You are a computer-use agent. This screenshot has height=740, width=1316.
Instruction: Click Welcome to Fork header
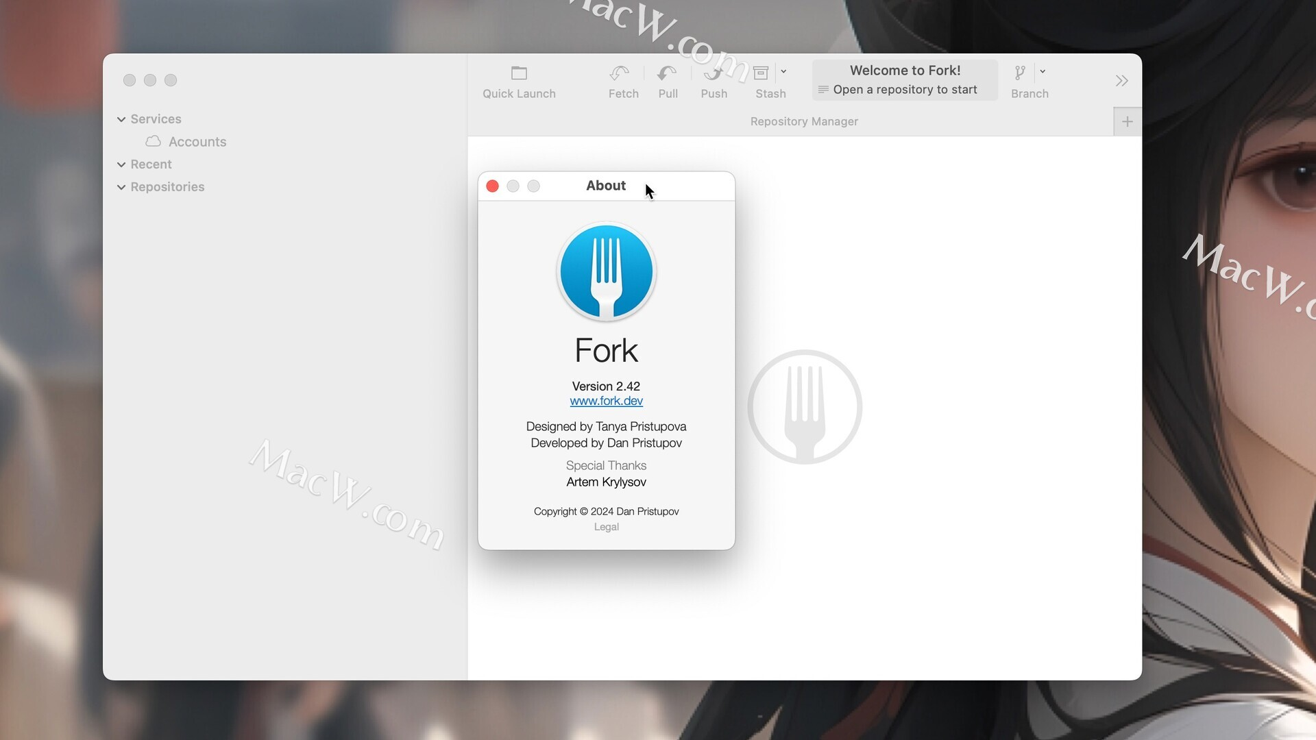(x=905, y=70)
